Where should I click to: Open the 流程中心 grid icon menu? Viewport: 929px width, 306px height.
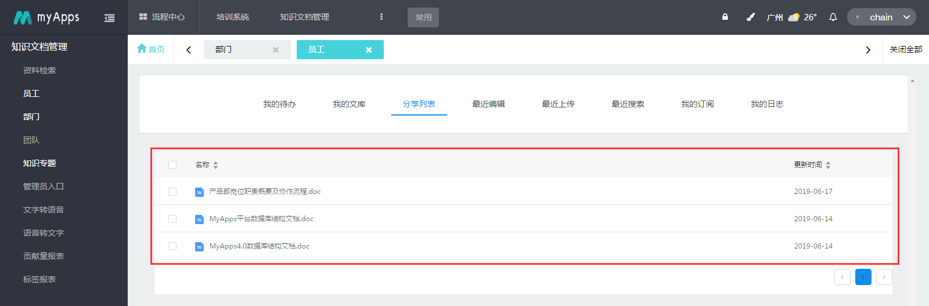(x=143, y=17)
